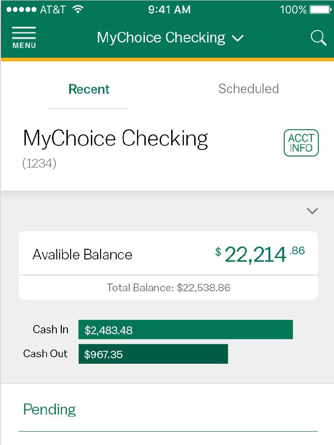
Task: Collapse the balance summary with gray chevron
Action: pyautogui.click(x=312, y=211)
